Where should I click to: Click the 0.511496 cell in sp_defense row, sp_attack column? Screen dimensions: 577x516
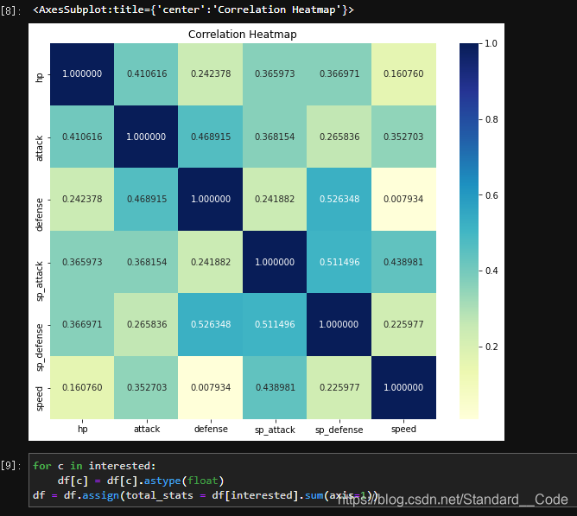(275, 324)
